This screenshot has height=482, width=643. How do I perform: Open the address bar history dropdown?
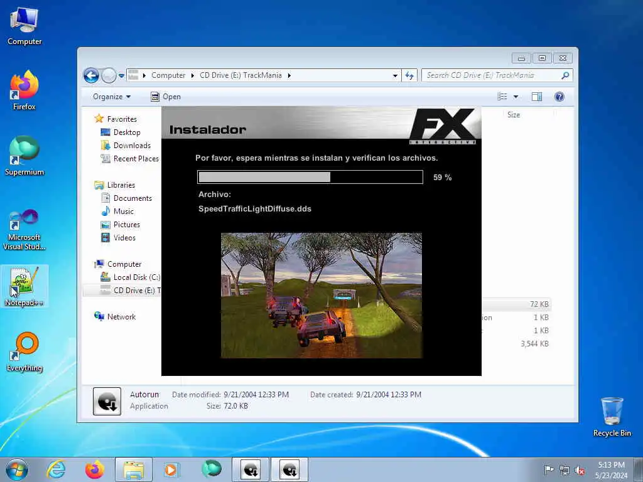pyautogui.click(x=395, y=75)
